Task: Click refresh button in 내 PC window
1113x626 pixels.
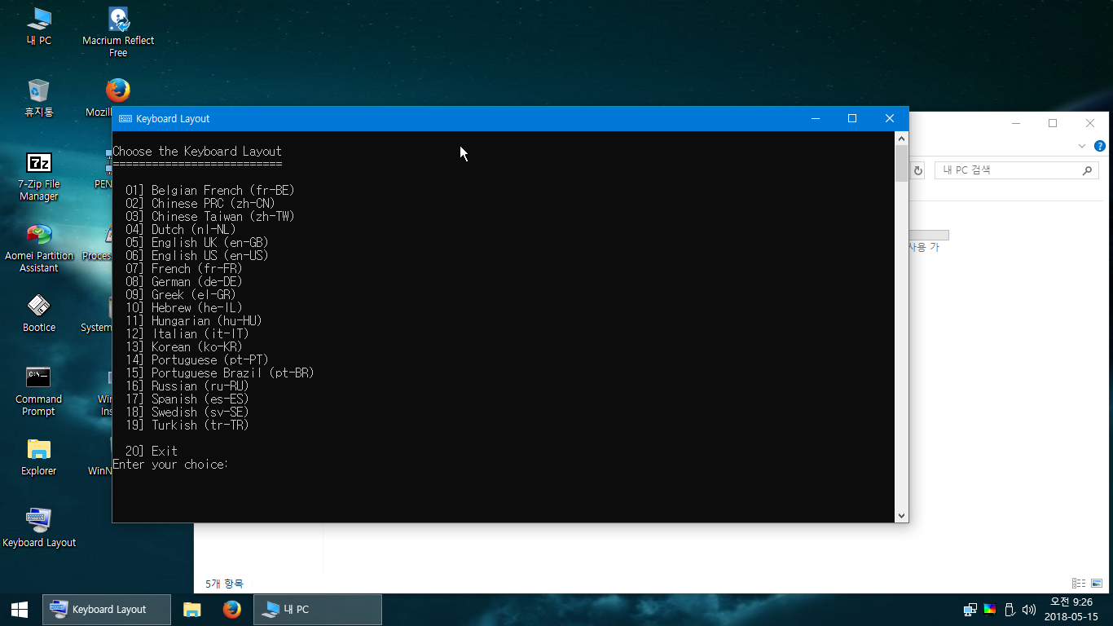Action: 918,170
